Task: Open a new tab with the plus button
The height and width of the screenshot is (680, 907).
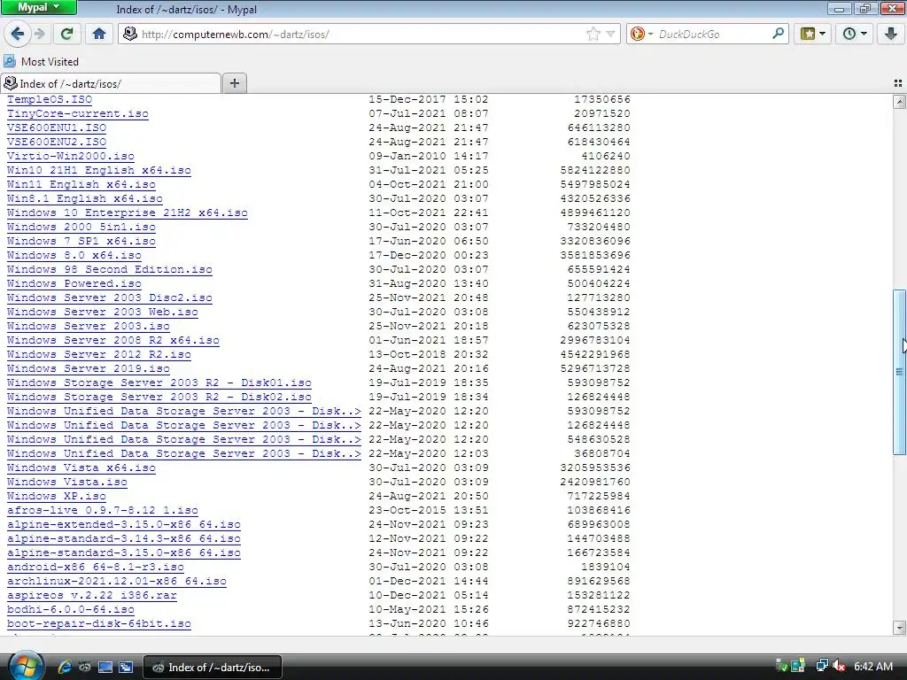Action: click(234, 83)
